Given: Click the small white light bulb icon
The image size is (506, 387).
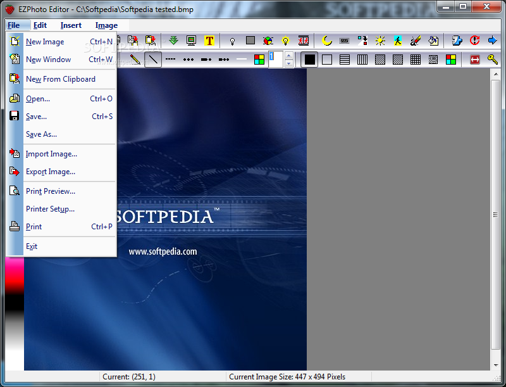Looking at the screenshot, I should pyautogui.click(x=232, y=41).
